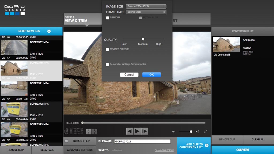Click Remove Clip under the import list
Screen dimensions: 274x154
[x=16, y=150]
